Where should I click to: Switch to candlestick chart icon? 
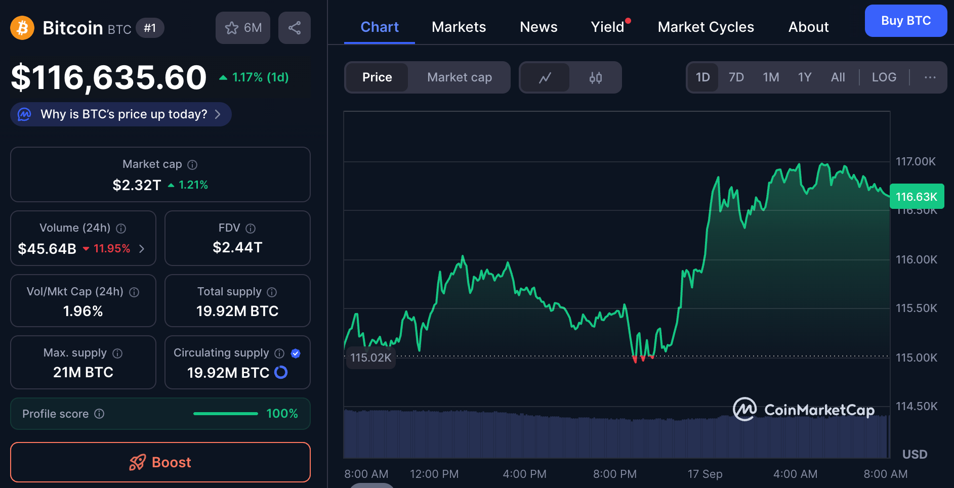[595, 77]
